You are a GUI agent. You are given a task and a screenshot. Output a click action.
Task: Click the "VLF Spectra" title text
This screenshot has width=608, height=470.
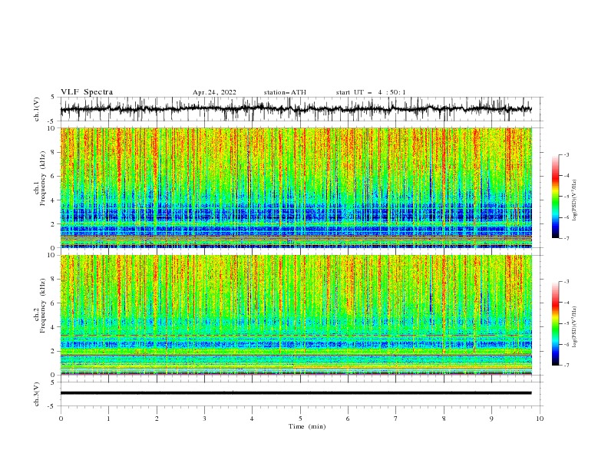click(87, 92)
